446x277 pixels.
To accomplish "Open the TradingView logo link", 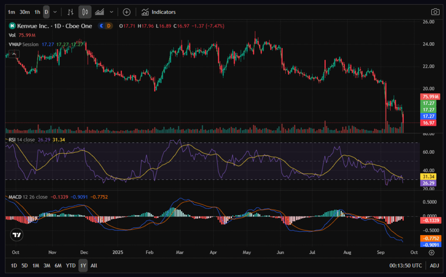I will pos(17,235).
